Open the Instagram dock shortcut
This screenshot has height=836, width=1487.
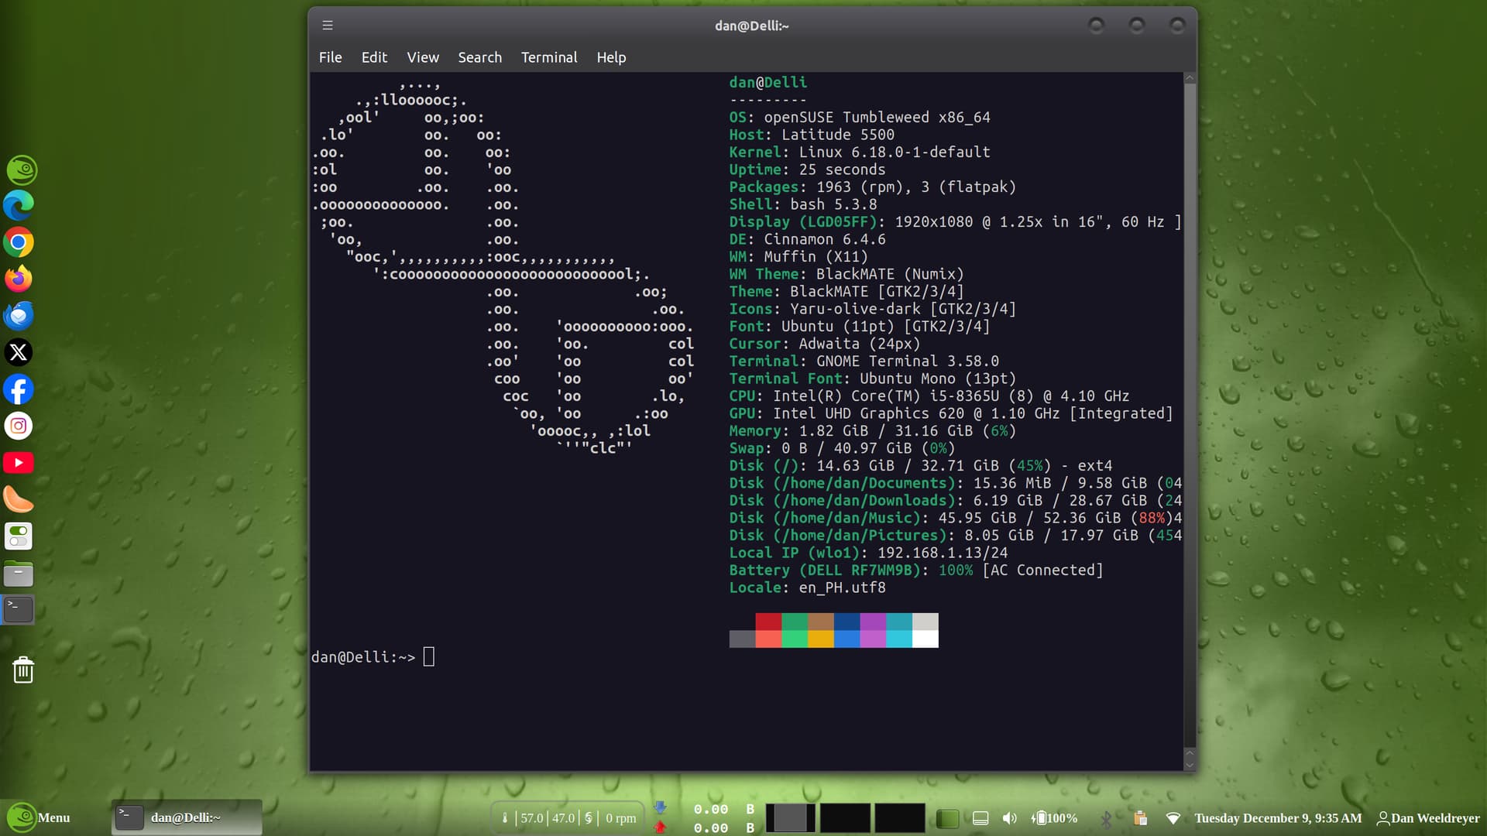(19, 426)
